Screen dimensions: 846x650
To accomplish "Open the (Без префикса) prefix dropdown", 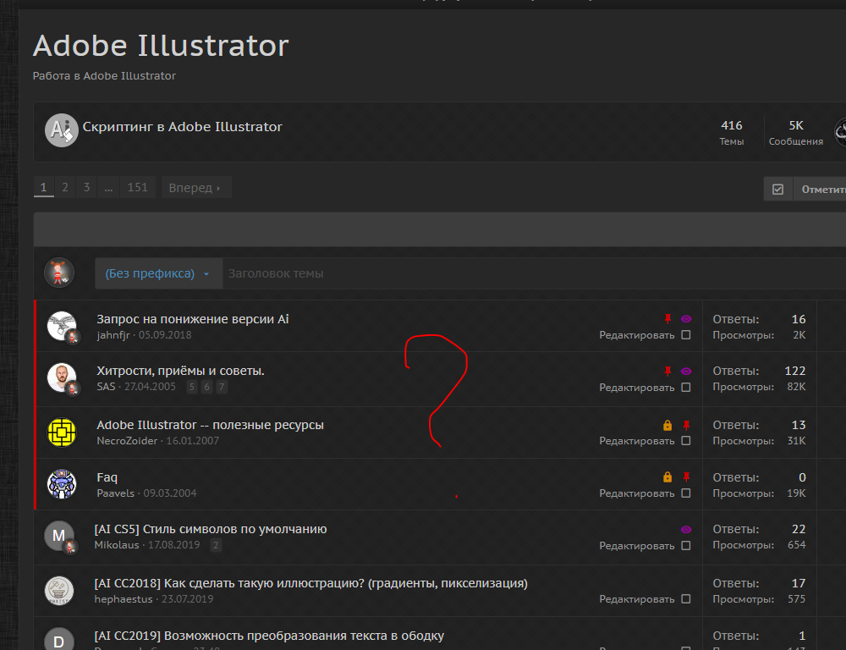I will pyautogui.click(x=157, y=273).
